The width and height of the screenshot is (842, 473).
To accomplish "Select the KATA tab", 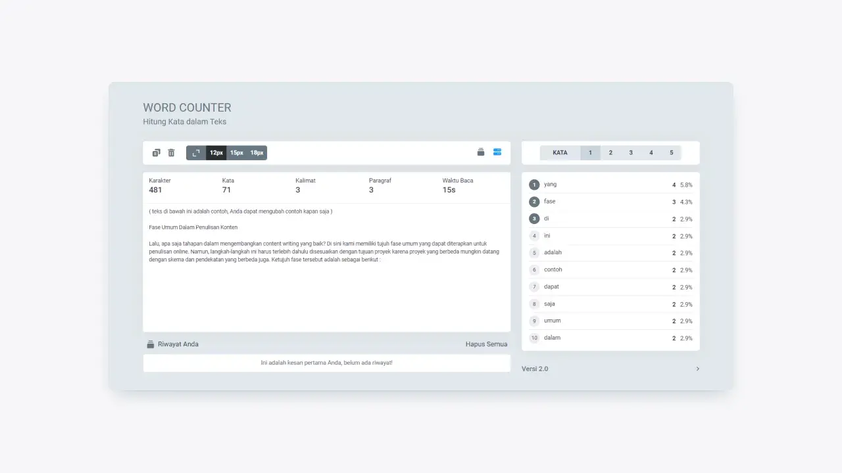I will coord(560,152).
